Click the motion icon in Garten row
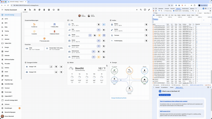Viewport: 212px width, 119px height. click(146, 30)
